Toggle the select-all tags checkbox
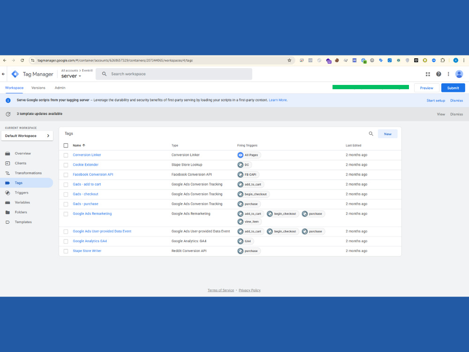The height and width of the screenshot is (352, 469). pos(66,145)
